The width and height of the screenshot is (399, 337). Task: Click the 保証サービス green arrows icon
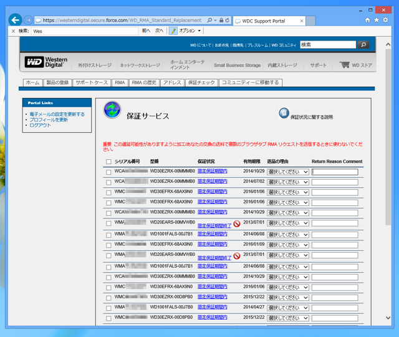click(x=112, y=110)
